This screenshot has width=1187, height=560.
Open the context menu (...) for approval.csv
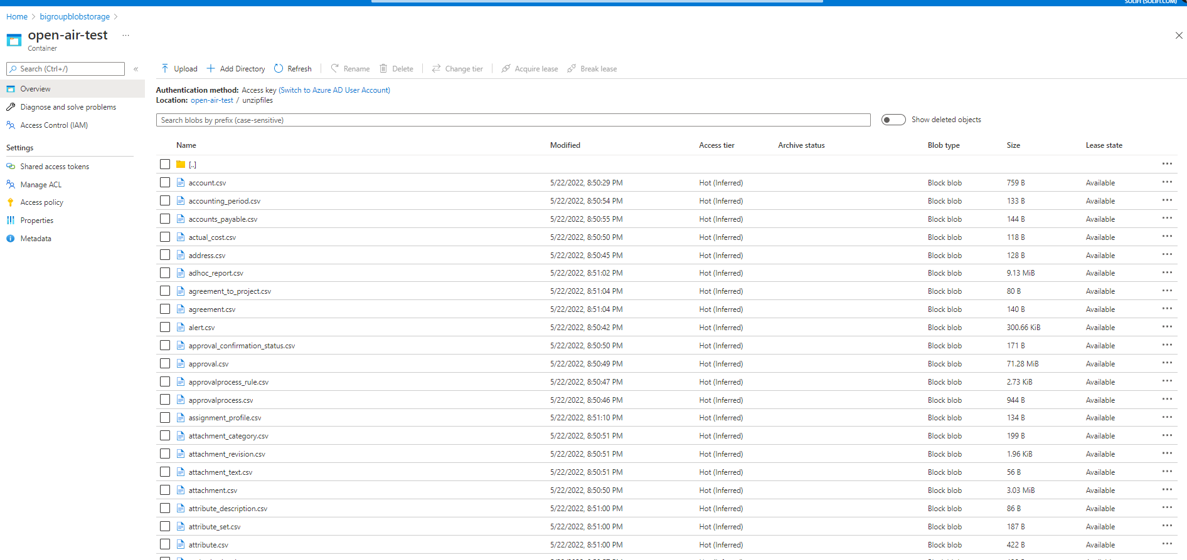(1167, 363)
